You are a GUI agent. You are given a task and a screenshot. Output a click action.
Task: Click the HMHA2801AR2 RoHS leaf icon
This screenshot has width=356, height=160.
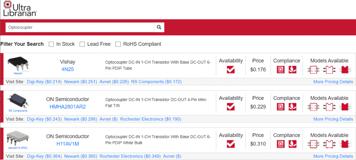293,107
